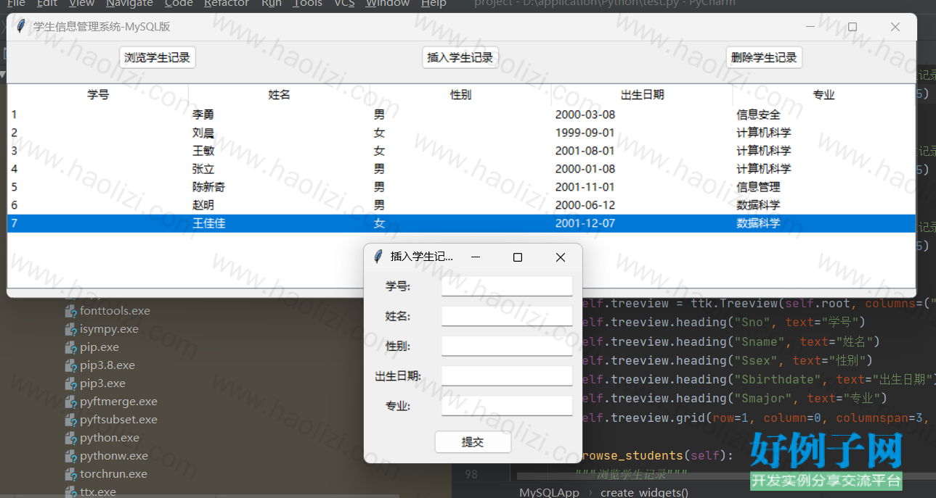936x498 pixels.
Task: Click the 删除学生记录 button
Action: click(x=764, y=57)
